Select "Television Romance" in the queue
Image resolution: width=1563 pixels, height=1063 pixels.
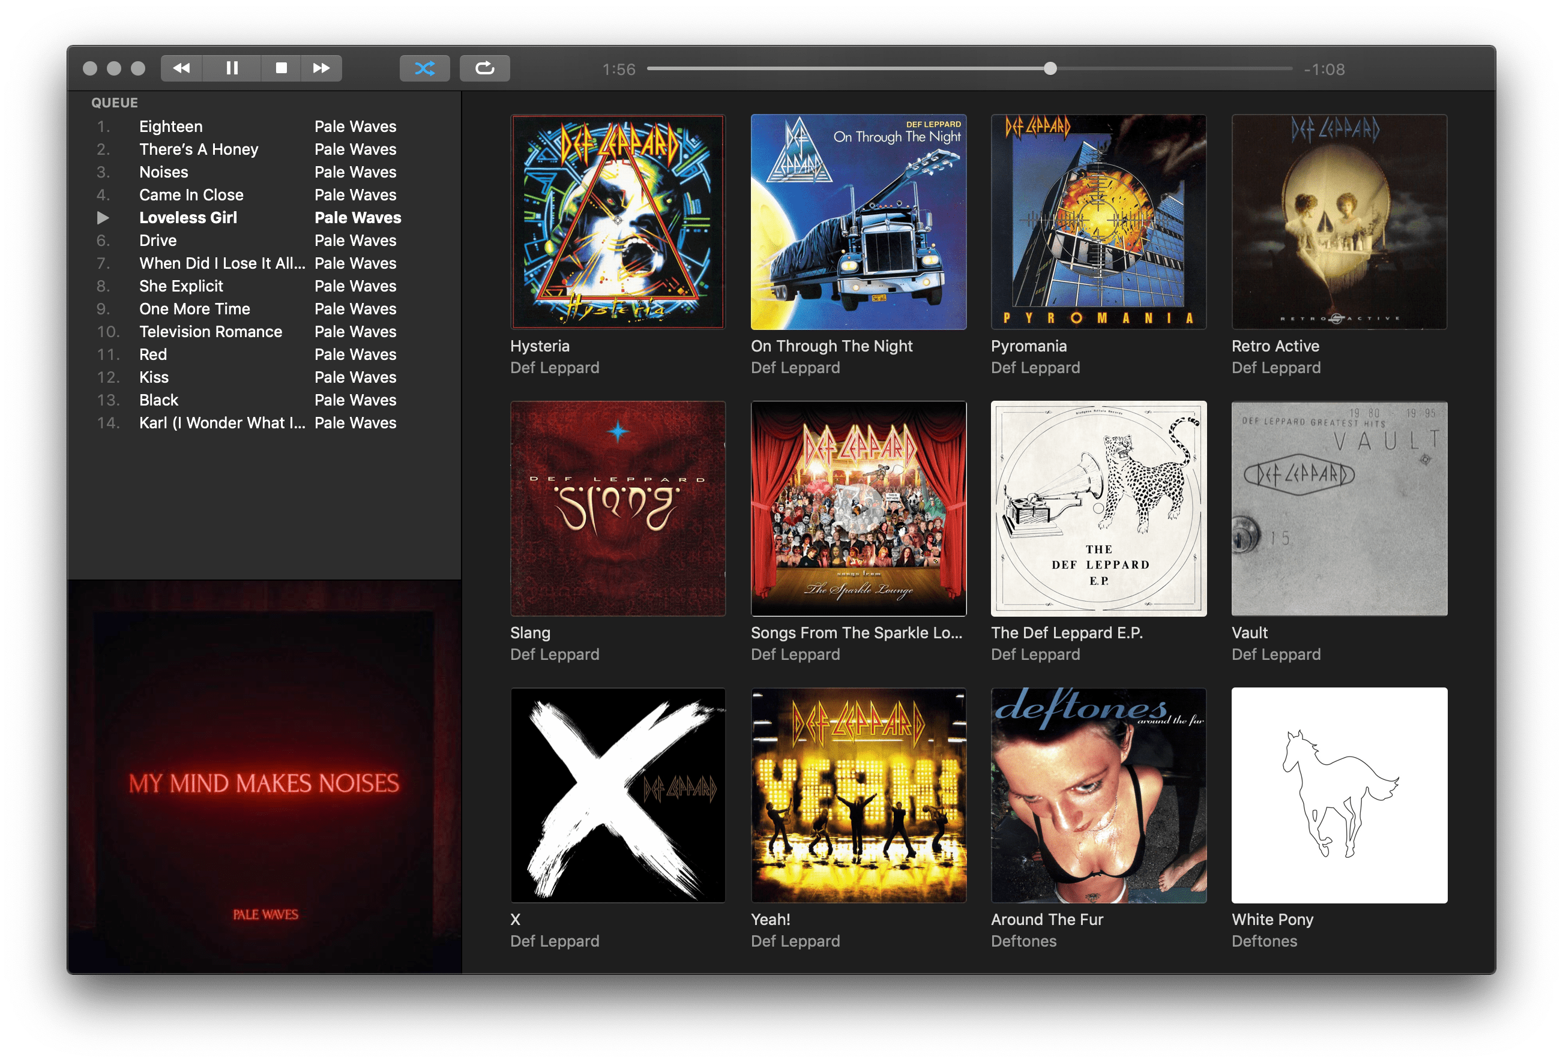click(x=211, y=332)
